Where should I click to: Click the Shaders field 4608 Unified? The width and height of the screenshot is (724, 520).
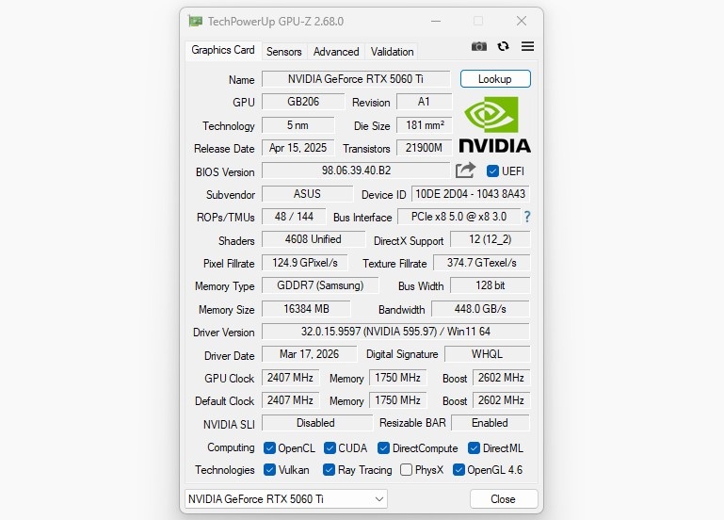click(314, 239)
